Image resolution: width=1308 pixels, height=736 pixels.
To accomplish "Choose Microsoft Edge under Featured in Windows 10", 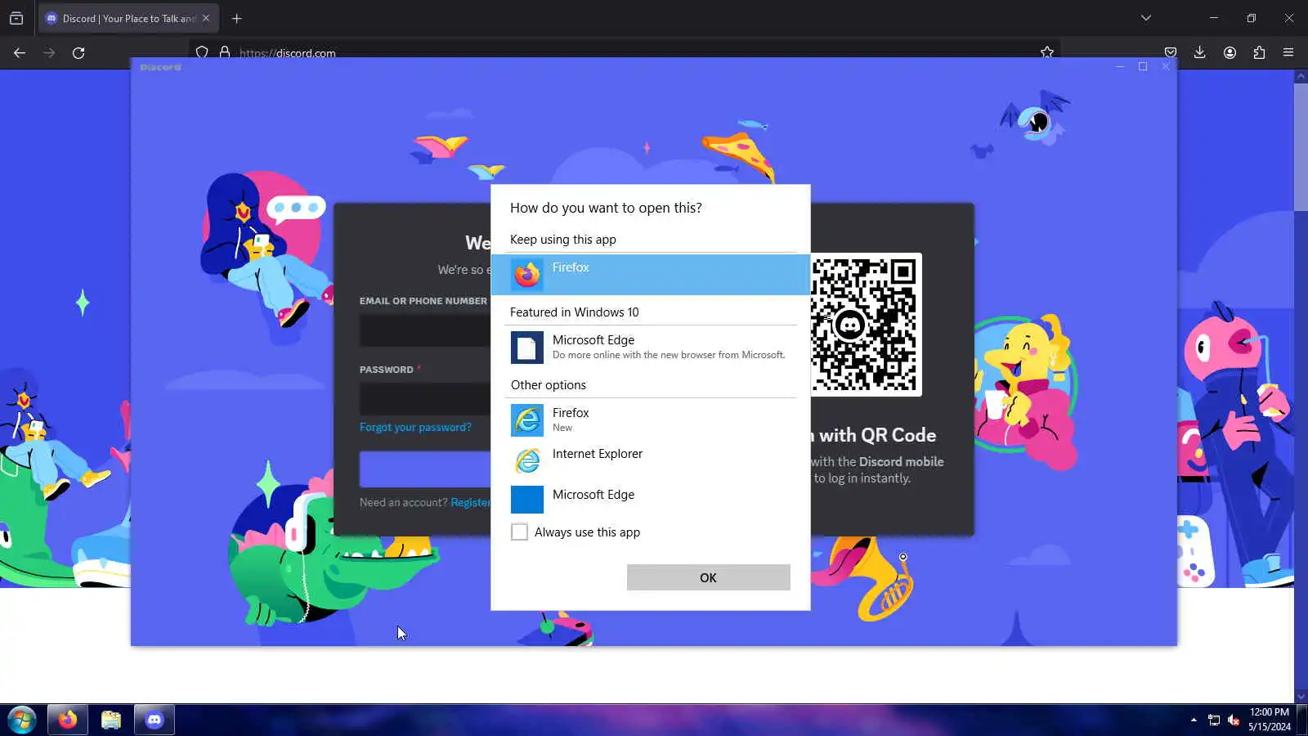I will (x=651, y=347).
